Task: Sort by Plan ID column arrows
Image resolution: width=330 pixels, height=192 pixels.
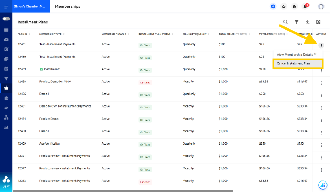Action: (29, 34)
